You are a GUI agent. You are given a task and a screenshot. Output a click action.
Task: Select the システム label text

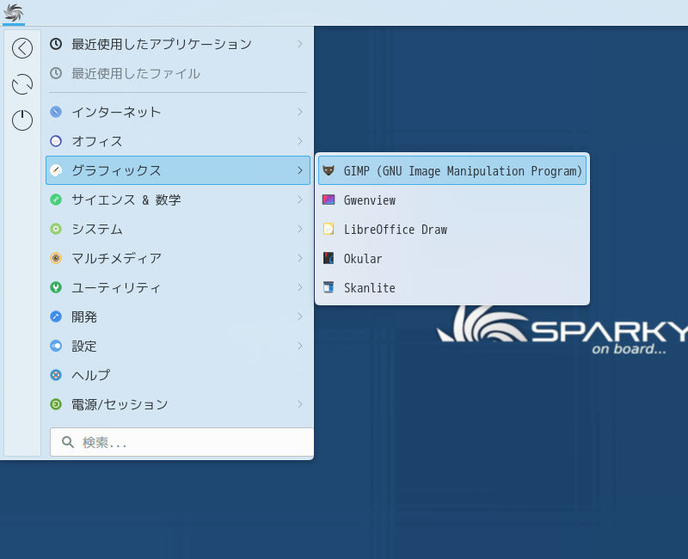(97, 229)
